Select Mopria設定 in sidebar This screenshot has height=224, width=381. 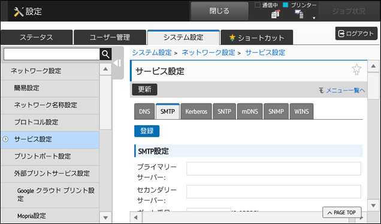[x=50, y=216]
